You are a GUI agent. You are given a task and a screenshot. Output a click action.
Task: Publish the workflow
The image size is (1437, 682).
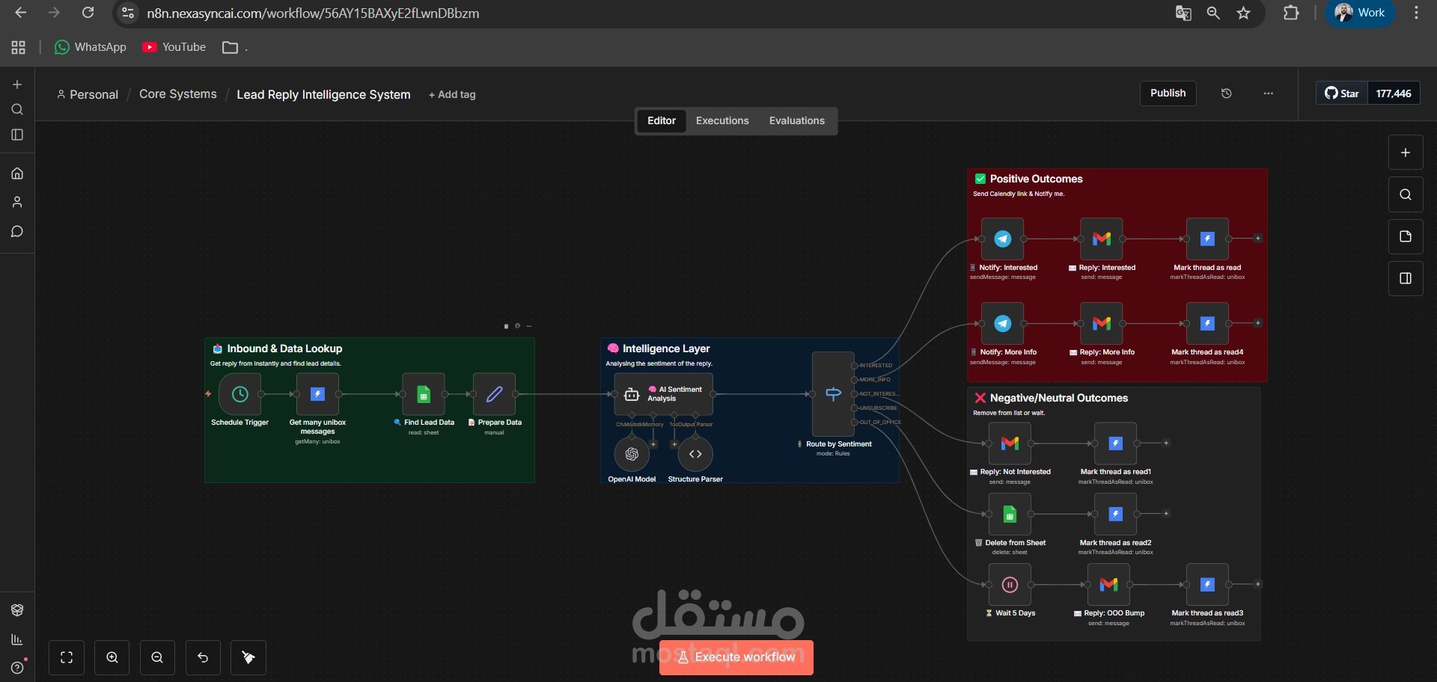click(x=1168, y=93)
